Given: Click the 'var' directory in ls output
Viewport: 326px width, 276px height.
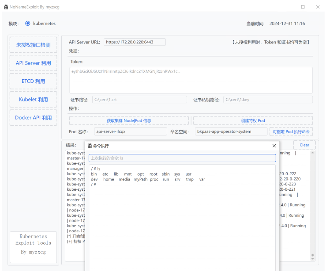Looking at the screenshot, I should tap(202, 179).
